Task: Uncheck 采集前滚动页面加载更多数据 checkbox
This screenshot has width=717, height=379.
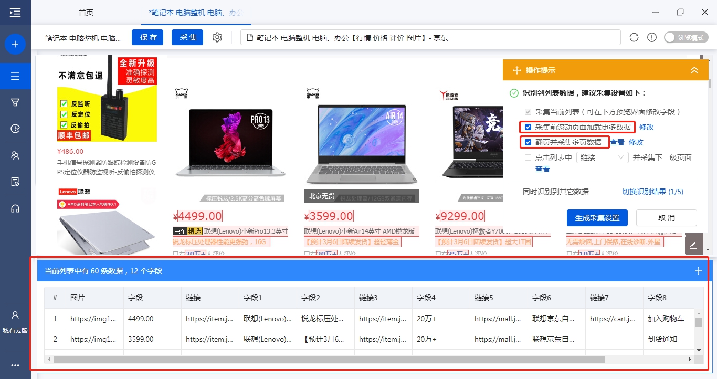Action: pos(528,127)
